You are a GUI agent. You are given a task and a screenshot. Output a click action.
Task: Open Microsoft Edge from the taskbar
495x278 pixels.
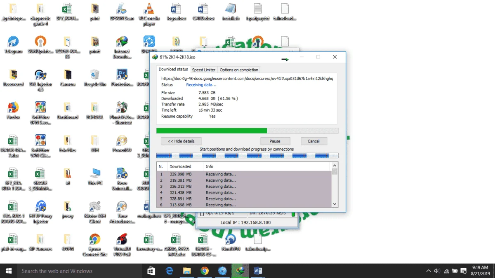(169, 271)
